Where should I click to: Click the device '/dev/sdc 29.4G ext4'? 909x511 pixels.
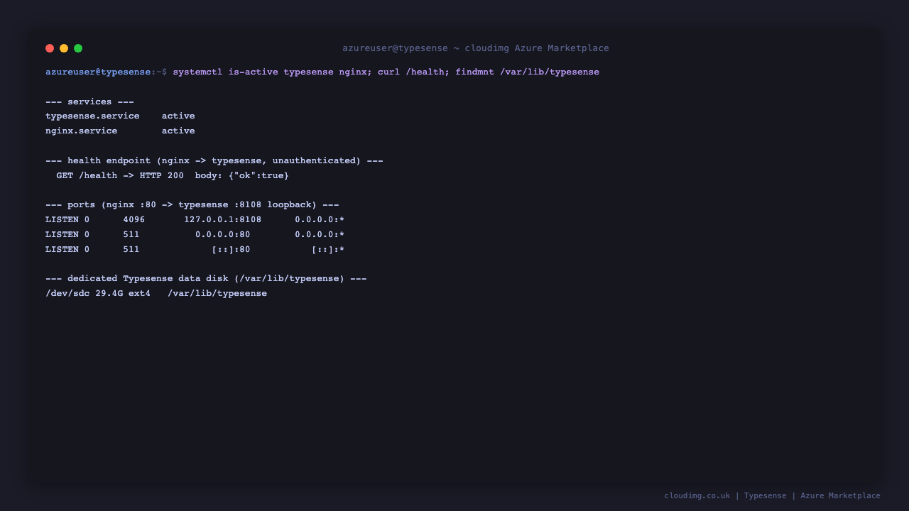98,294
